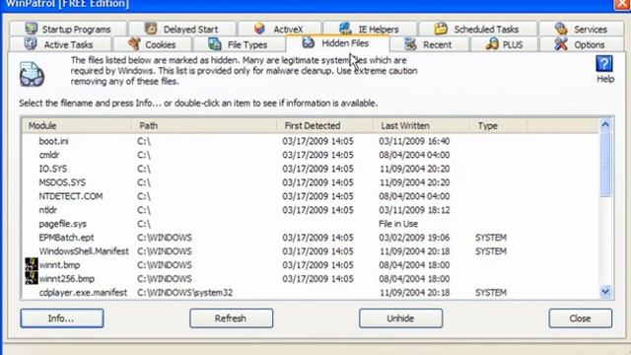Click the PLUS key icon
The image size is (631, 355).
tap(492, 43)
